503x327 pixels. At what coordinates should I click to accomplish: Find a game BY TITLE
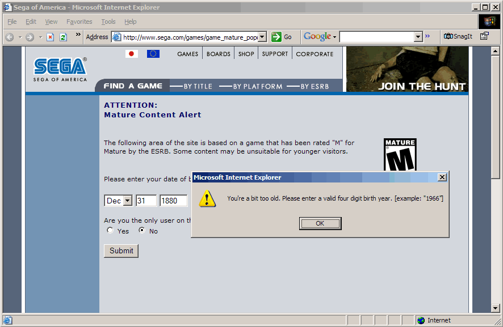[198, 86]
